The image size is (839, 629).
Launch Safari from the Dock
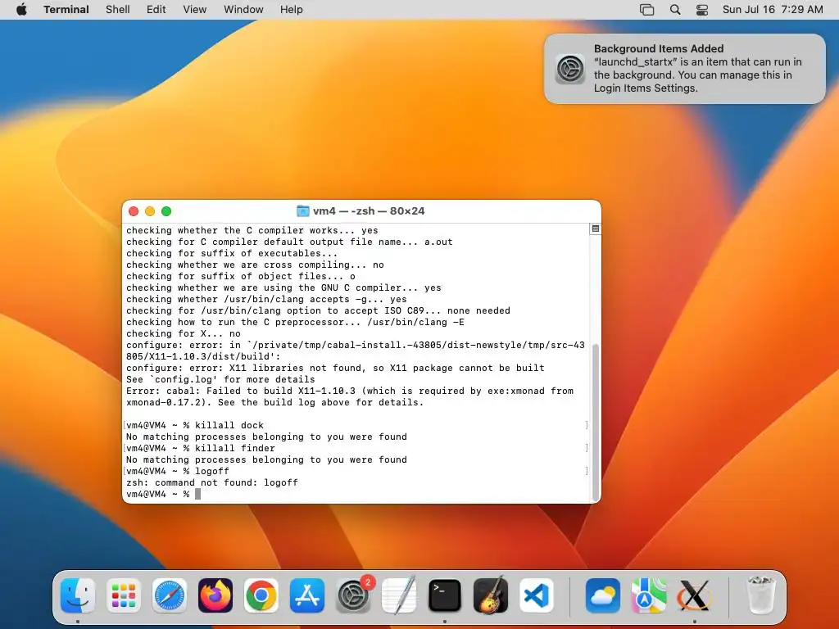(x=169, y=595)
